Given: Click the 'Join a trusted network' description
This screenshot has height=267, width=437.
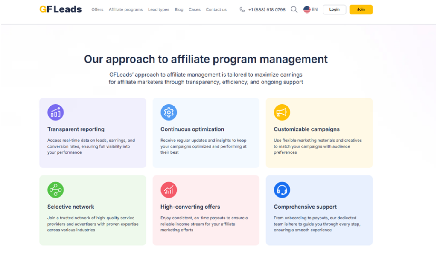Looking at the screenshot, I should pos(93,224).
